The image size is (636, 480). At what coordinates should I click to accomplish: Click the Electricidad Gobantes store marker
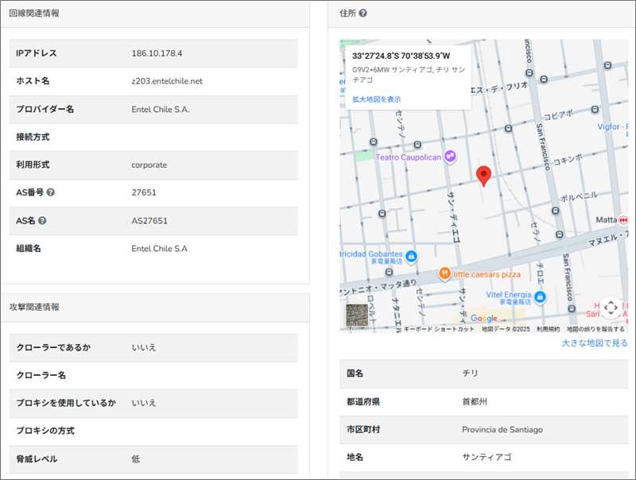point(412,256)
